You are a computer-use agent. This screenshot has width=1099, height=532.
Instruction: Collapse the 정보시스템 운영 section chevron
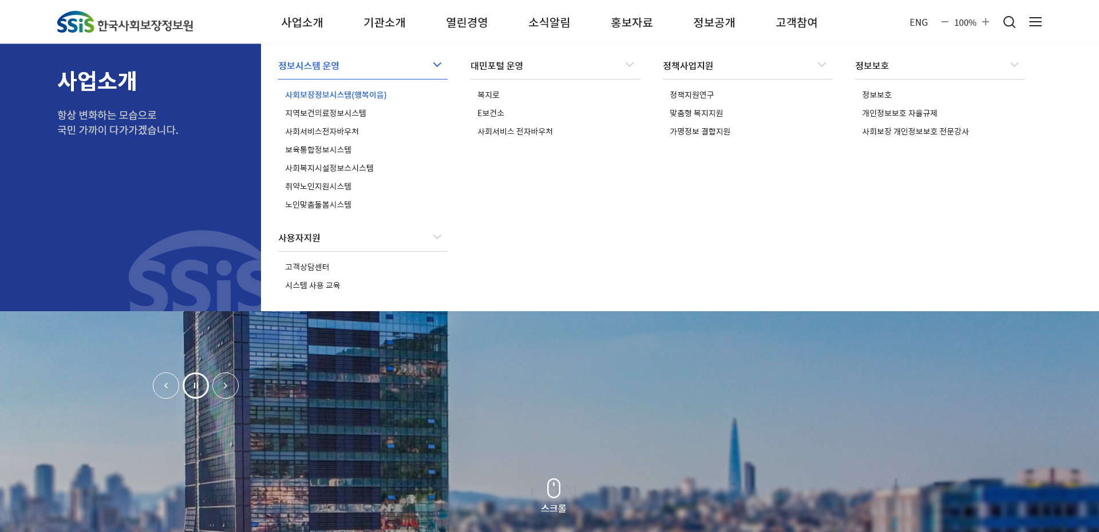coord(437,65)
